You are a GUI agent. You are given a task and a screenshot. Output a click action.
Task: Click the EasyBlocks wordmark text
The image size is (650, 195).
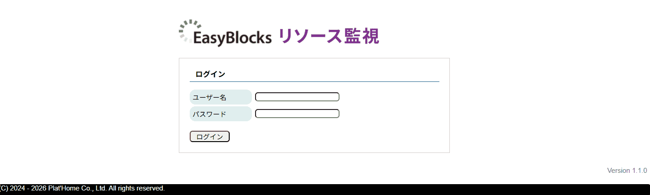(232, 38)
